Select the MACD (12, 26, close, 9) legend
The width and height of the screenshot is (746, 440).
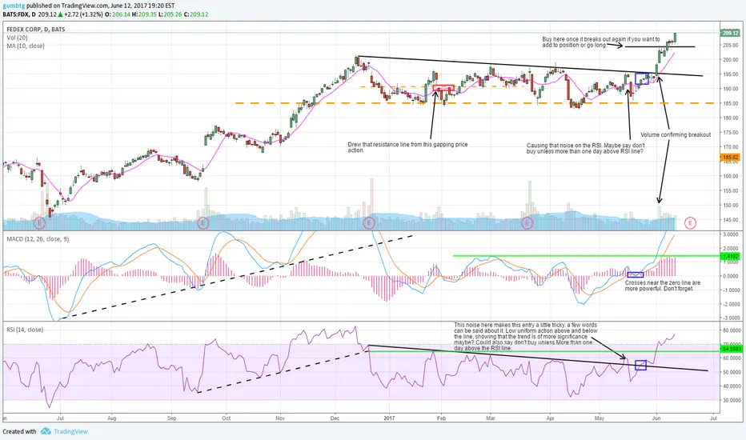tap(38, 238)
